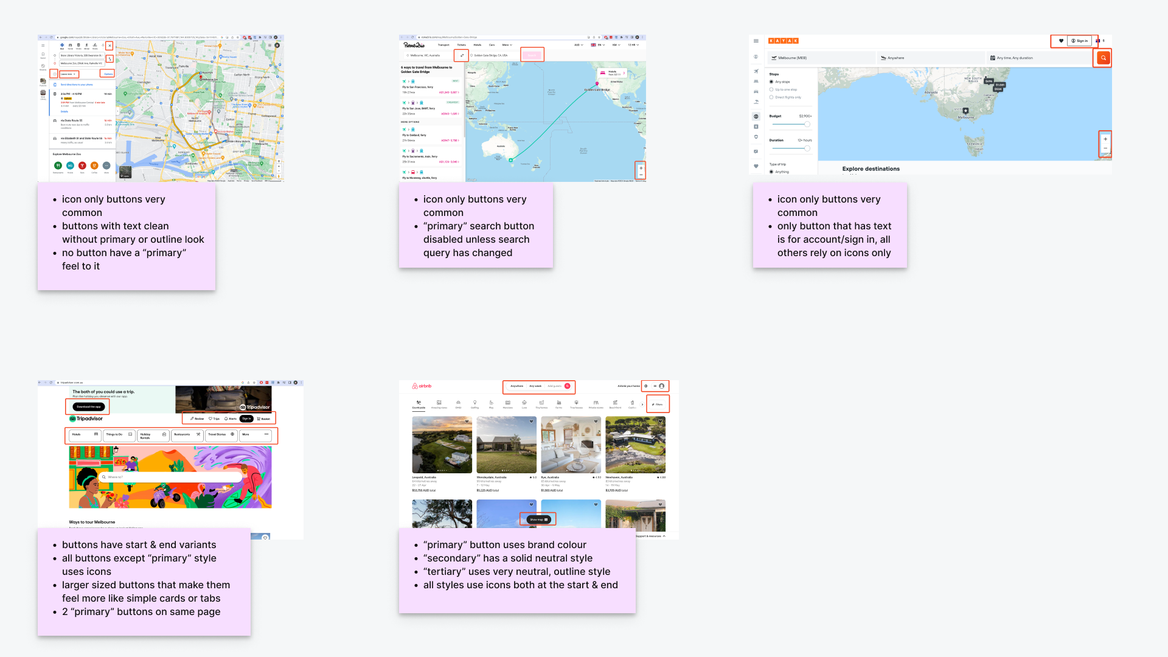1168x657 pixels.
Task: Favorite the Leopold, Australia listing heart
Action: [467, 421]
